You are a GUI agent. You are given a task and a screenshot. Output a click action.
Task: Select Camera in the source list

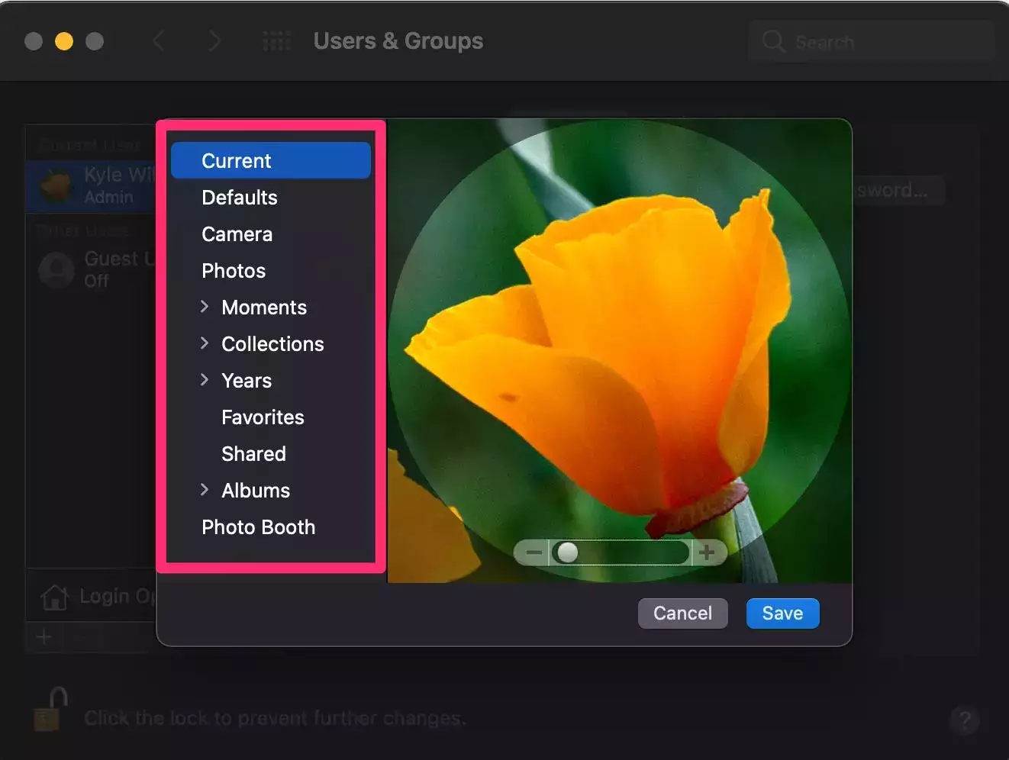237,234
